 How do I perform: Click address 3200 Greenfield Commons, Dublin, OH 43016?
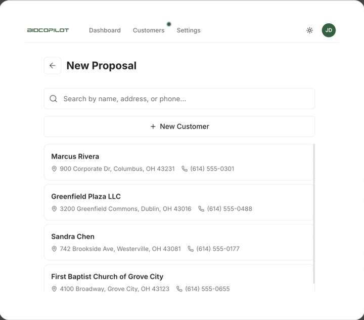tap(125, 209)
